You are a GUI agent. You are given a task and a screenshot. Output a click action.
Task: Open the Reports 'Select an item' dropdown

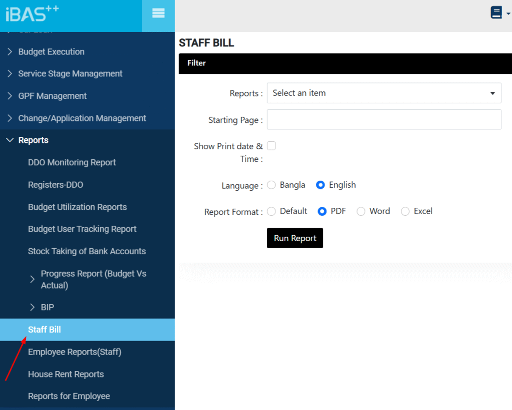coord(383,93)
